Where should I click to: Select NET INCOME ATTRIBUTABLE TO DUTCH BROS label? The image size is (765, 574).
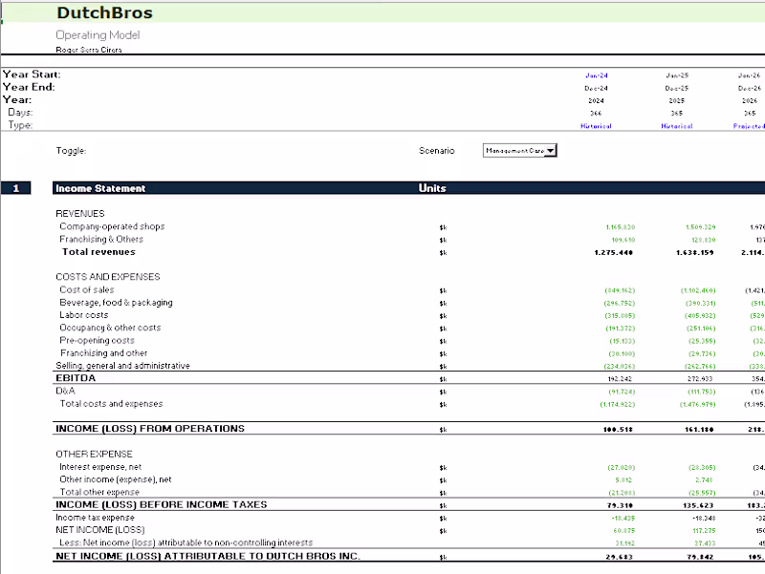[x=208, y=556]
